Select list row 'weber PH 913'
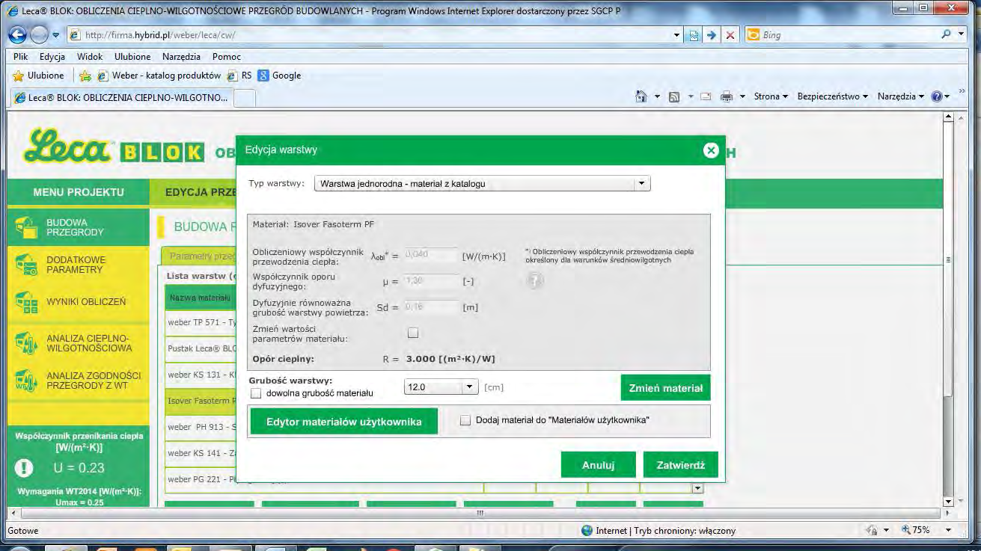This screenshot has height=551, width=981. pyautogui.click(x=202, y=427)
